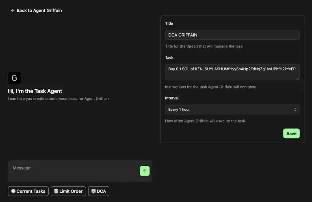Focus the Title field containing DCA GRIFFAIN

pyautogui.click(x=232, y=35)
